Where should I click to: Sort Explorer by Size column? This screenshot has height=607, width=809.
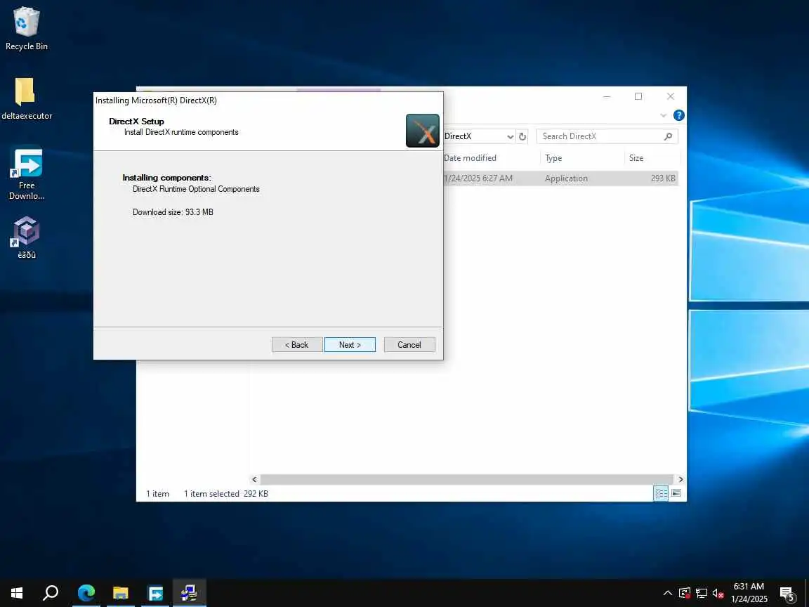point(636,158)
